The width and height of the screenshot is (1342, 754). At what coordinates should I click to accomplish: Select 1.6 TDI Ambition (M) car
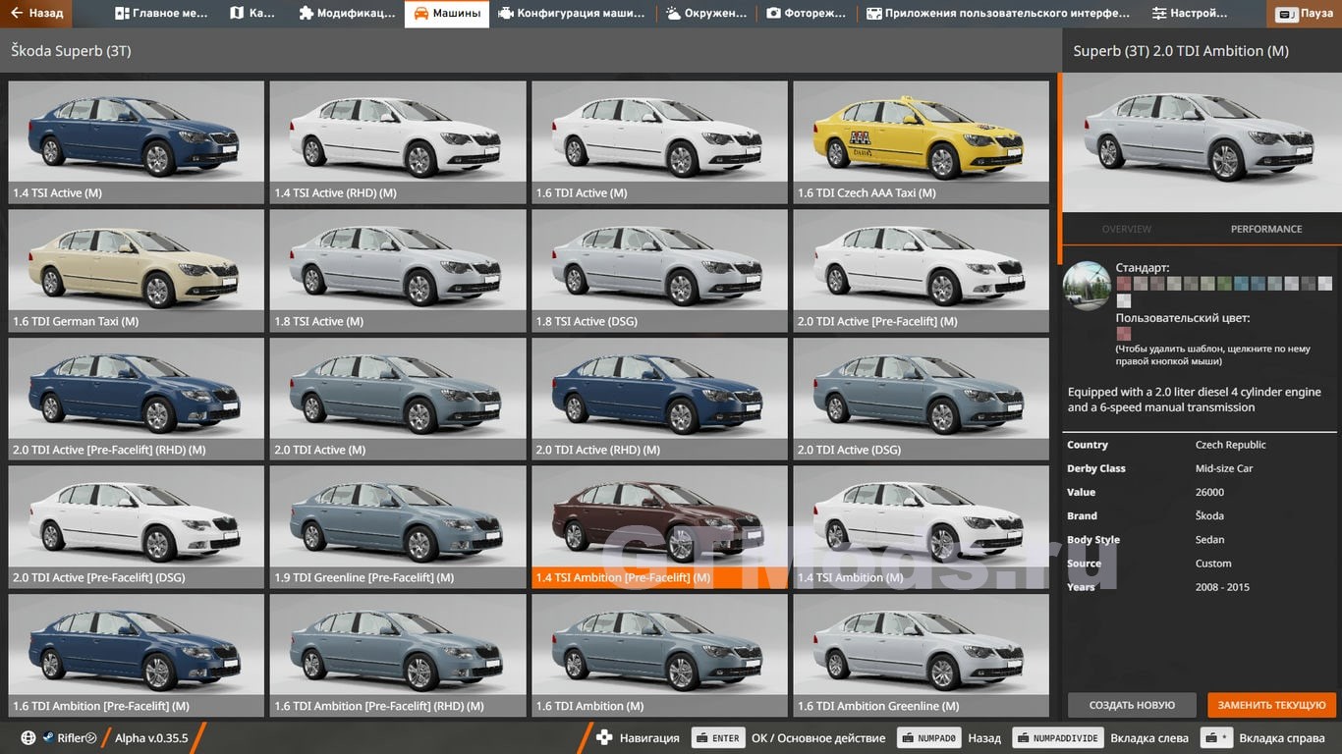(659, 655)
